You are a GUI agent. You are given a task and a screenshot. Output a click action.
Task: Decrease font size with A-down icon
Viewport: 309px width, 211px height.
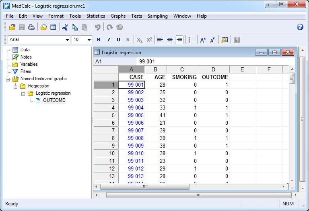point(212,40)
